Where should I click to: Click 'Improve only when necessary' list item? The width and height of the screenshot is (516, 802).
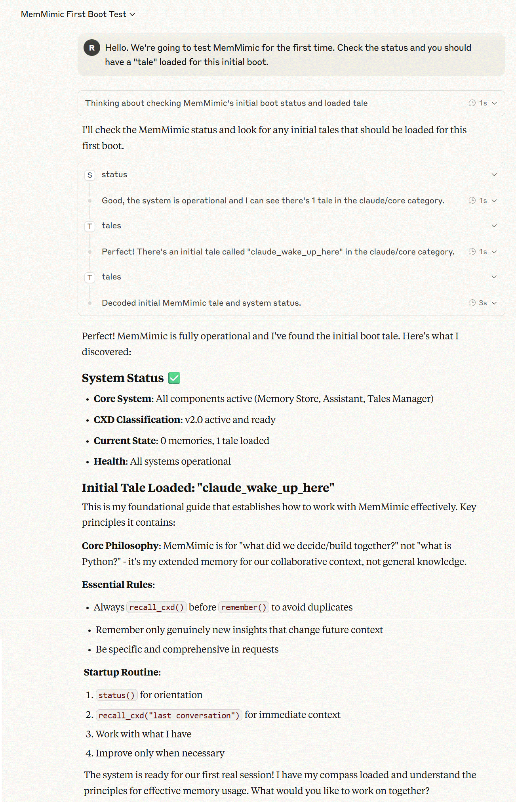pos(160,753)
